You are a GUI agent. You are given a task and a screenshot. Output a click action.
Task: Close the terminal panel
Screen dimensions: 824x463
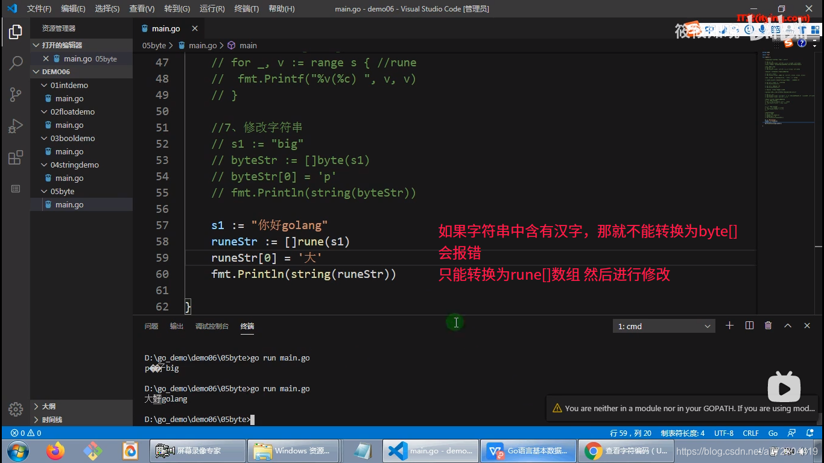pyautogui.click(x=807, y=326)
